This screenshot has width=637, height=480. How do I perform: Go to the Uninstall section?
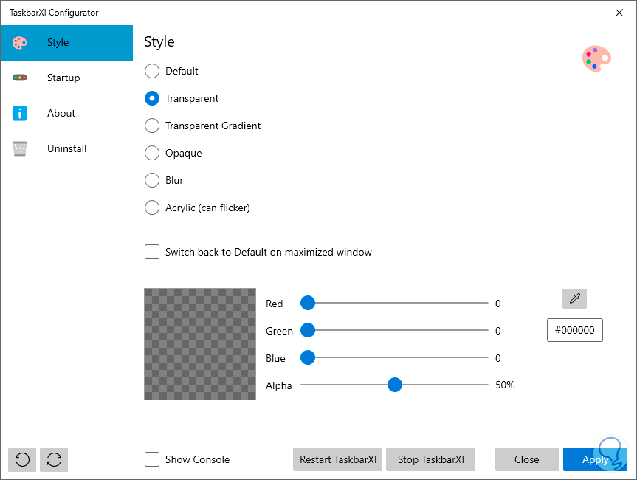[66, 148]
